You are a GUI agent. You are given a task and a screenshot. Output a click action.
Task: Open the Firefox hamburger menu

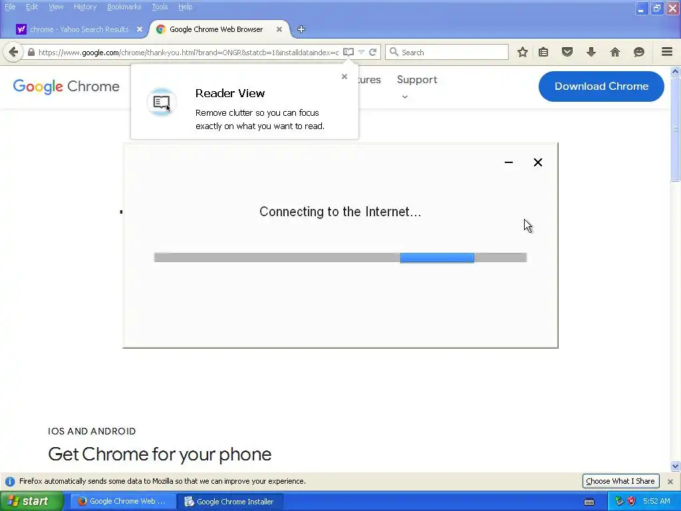pos(667,52)
